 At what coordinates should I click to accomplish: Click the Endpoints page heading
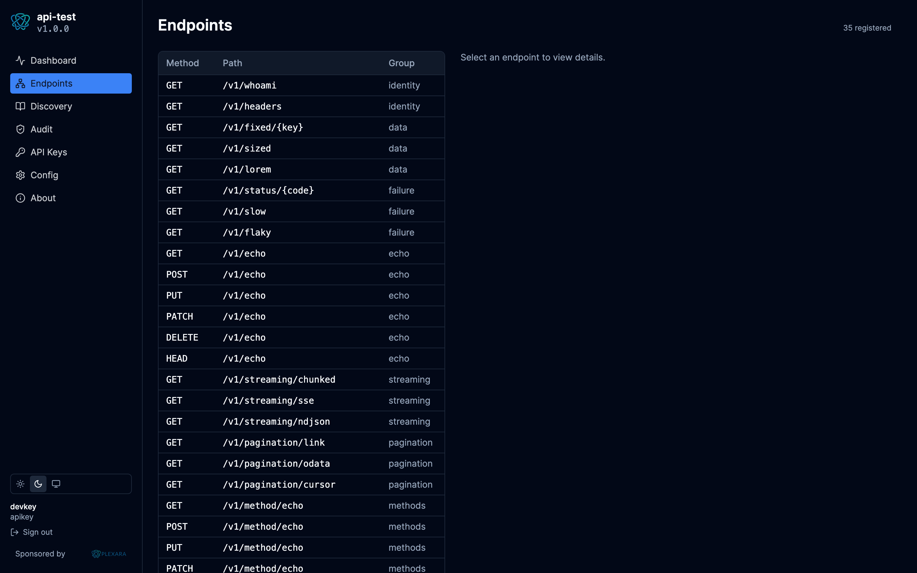click(195, 25)
